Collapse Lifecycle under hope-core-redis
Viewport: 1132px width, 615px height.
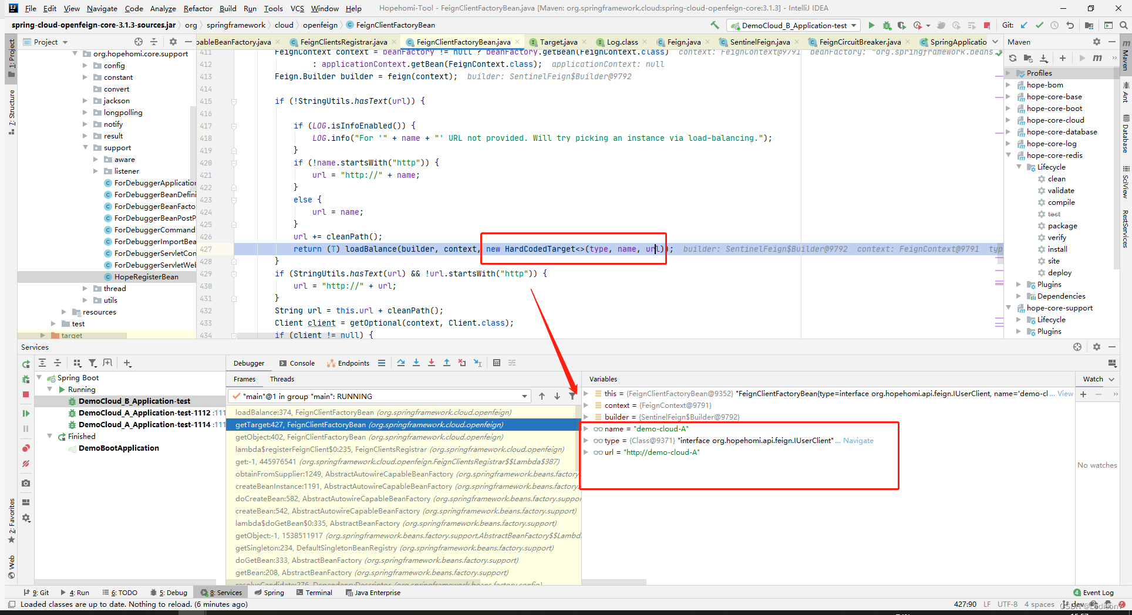click(1019, 167)
